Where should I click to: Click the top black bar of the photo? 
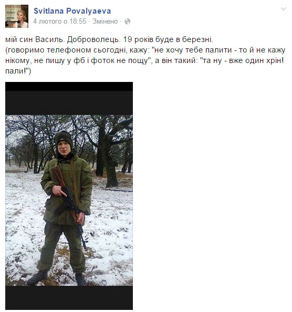(x=69, y=98)
